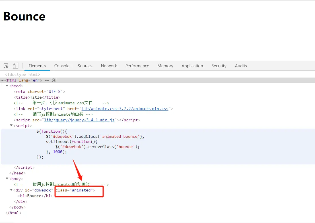Switch to the Memory tab

coord(165,66)
